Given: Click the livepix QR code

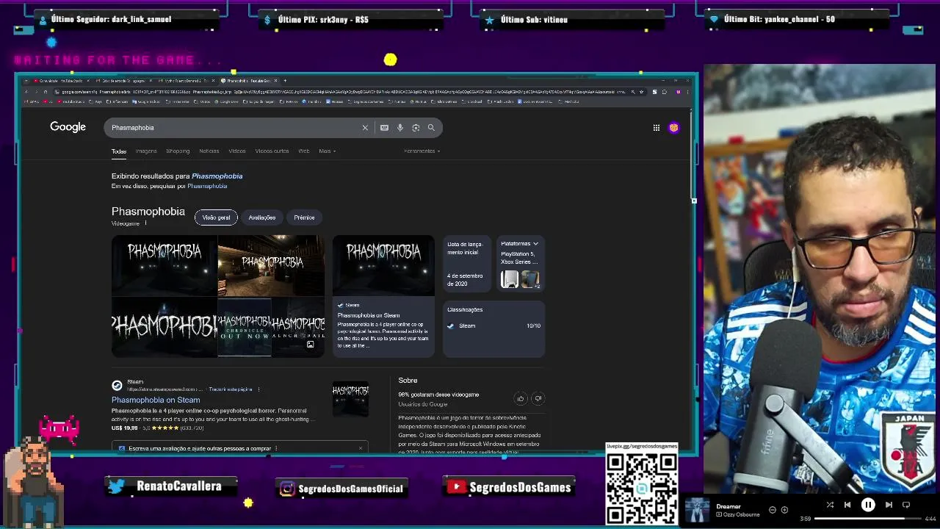Looking at the screenshot, I should [642, 488].
